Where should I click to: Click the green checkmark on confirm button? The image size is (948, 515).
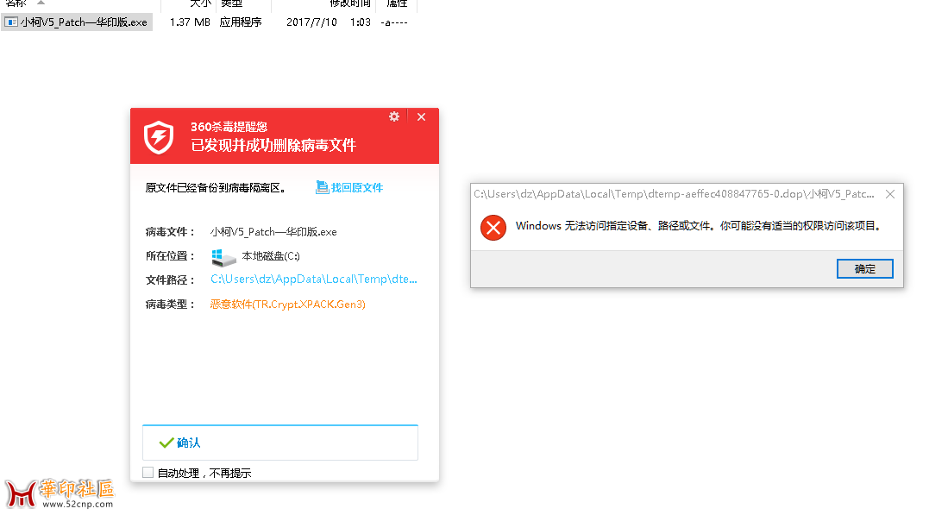coord(166,443)
